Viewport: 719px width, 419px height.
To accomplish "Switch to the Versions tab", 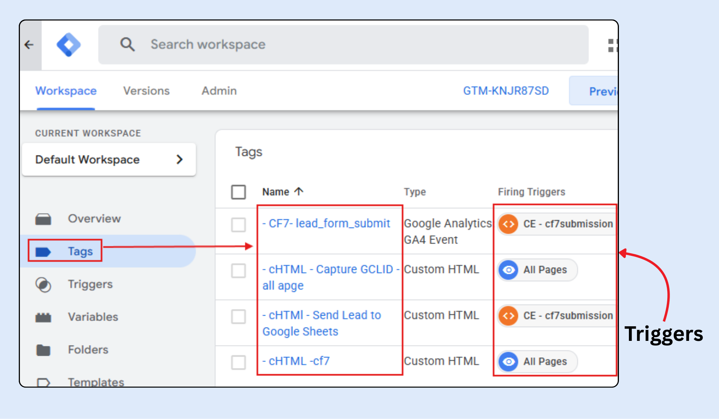I will 146,91.
